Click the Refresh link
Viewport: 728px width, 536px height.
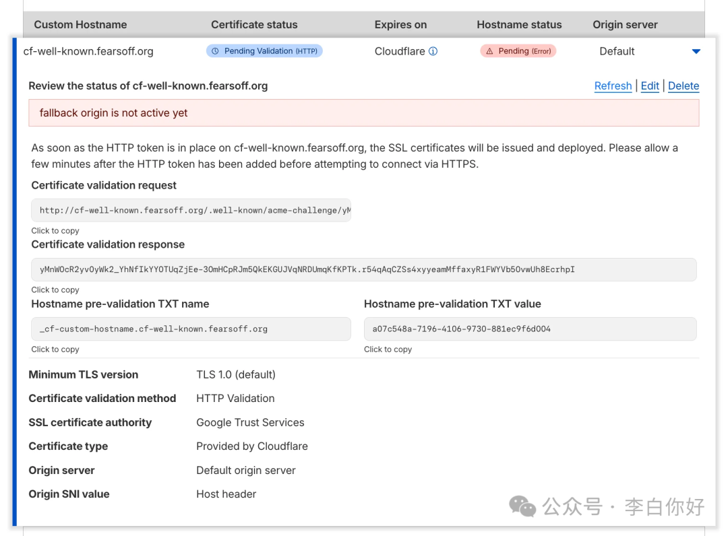613,86
